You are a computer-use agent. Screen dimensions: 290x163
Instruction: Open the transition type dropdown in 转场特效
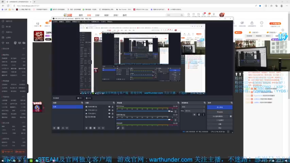pyautogui.click(x=194, y=107)
